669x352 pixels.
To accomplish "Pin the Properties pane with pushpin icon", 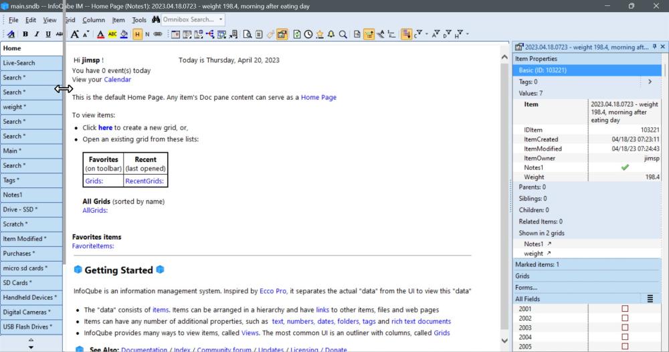I will coord(654,46).
